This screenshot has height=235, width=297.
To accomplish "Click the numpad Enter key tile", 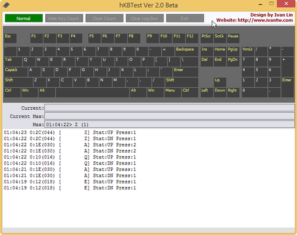I will [x=287, y=87].
